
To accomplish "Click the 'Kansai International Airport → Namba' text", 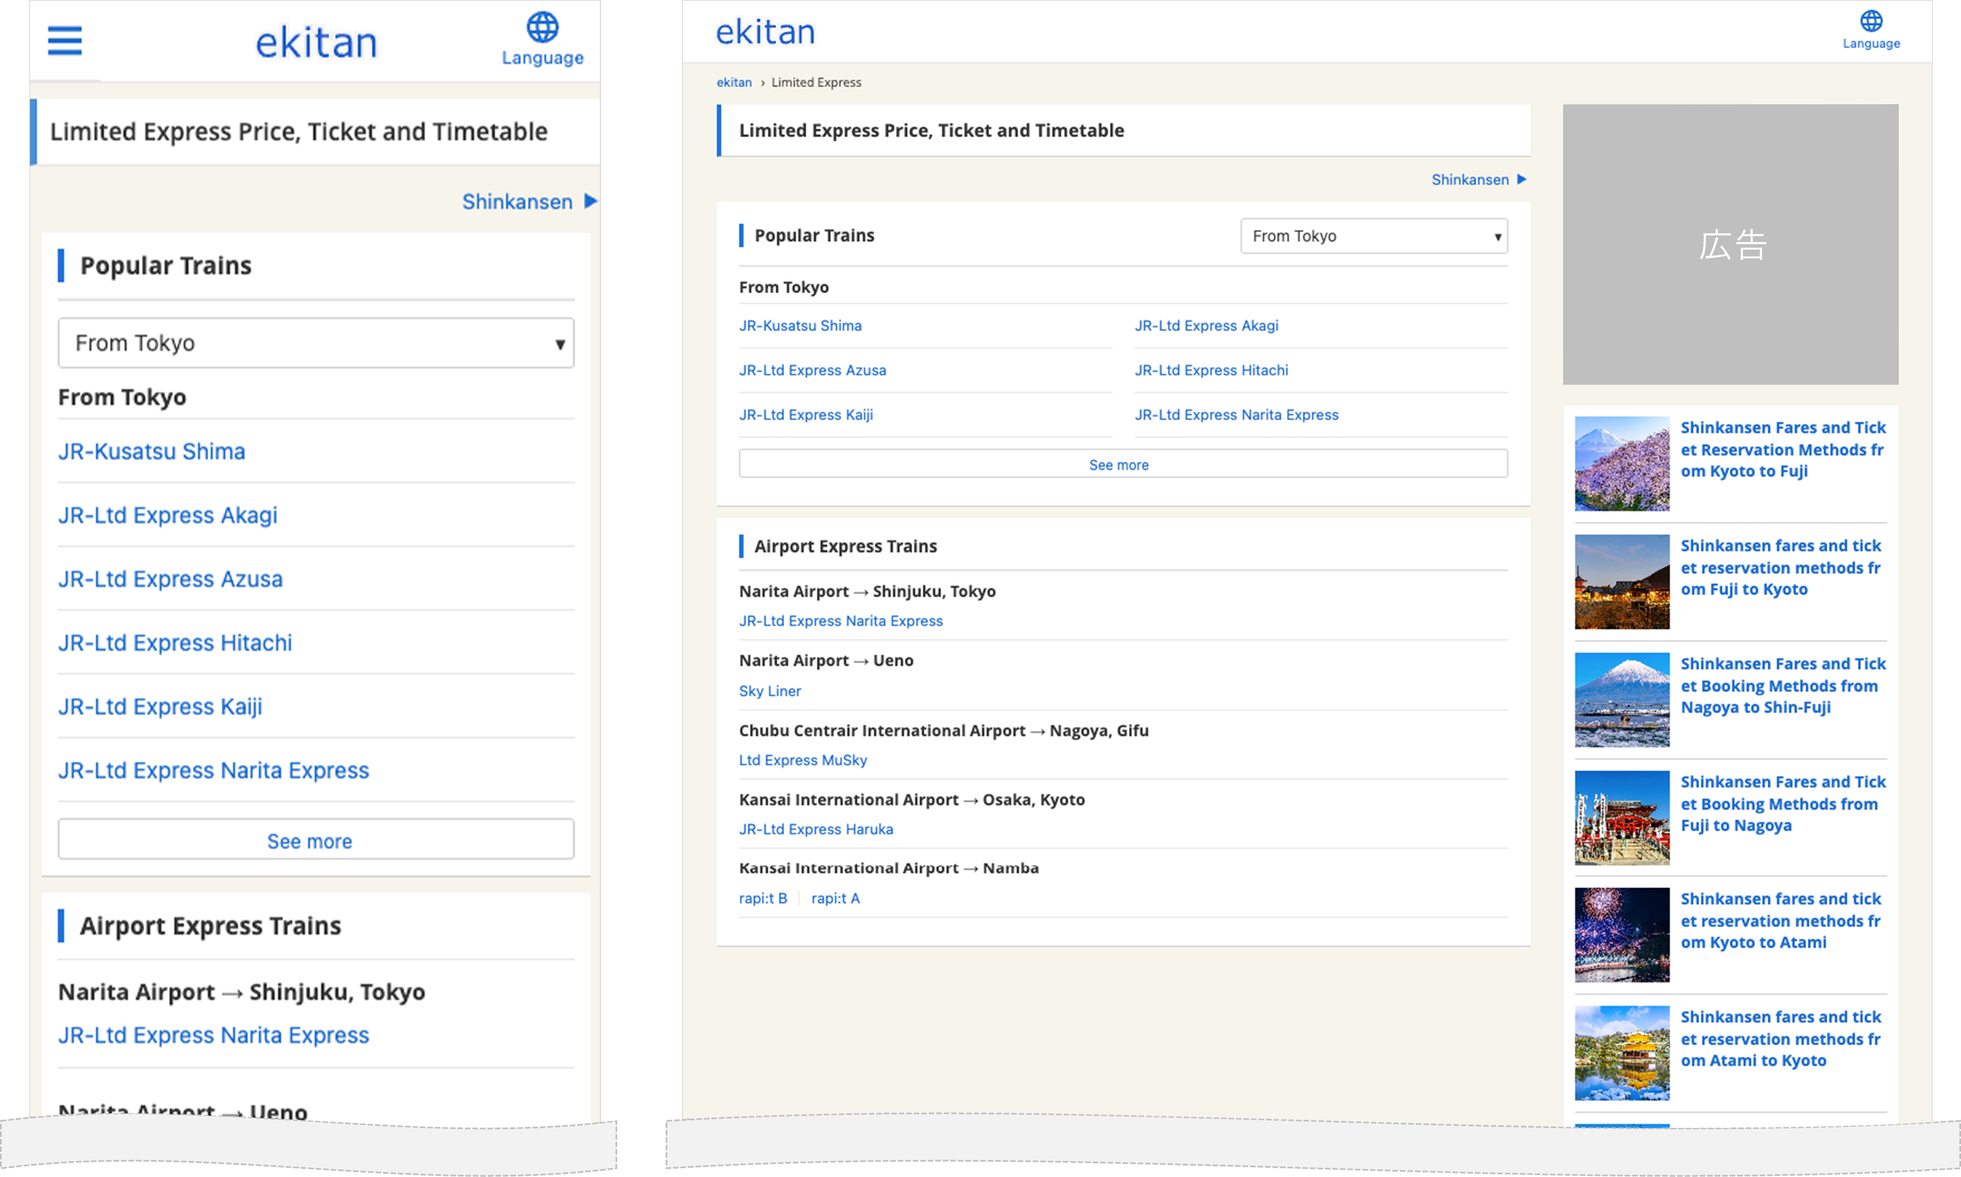I will pyautogui.click(x=889, y=867).
